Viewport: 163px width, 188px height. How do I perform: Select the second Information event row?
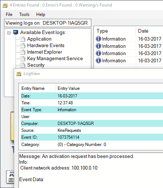pos(129,46)
